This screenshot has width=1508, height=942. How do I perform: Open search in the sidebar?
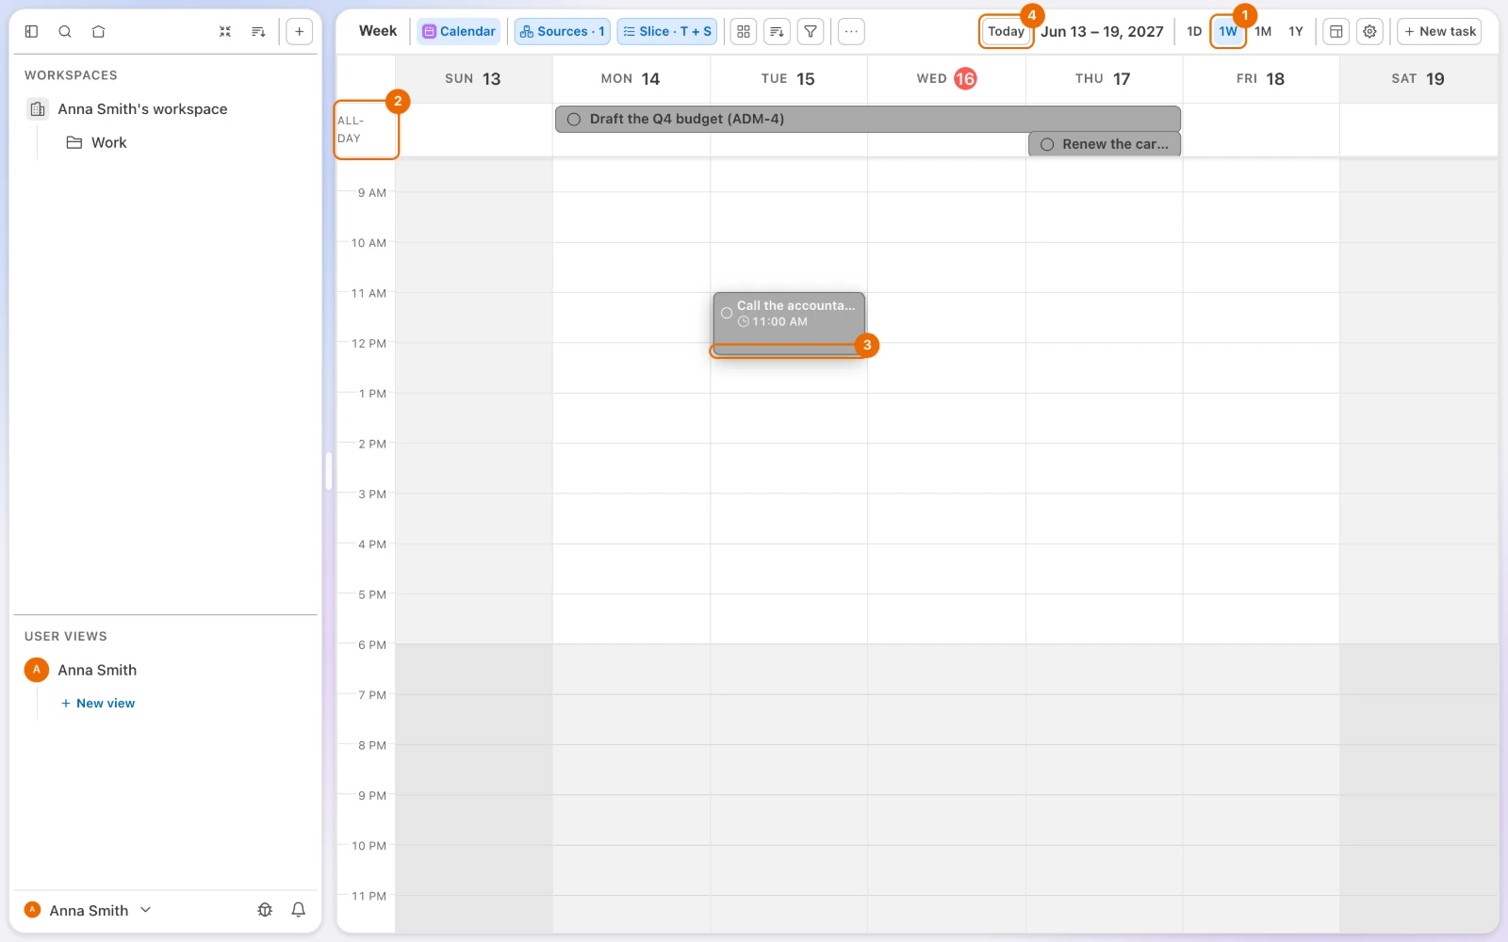[x=65, y=31]
